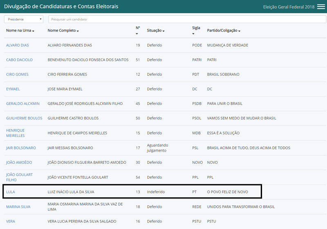Image resolution: width=327 pixels, height=229 pixels.
Task: Open the Presidente position dropdown
Action: point(24,19)
